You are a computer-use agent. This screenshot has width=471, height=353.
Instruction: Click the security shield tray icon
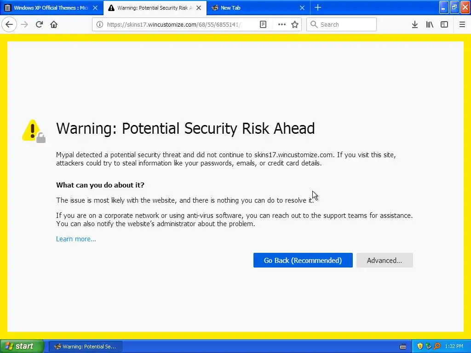420,347
